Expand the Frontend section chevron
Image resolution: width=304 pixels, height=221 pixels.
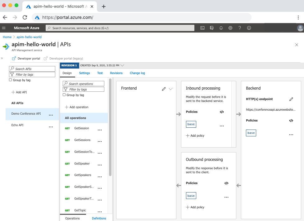click(170, 89)
